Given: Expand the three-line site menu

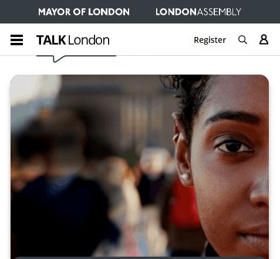Looking at the screenshot, I should (x=16, y=40).
